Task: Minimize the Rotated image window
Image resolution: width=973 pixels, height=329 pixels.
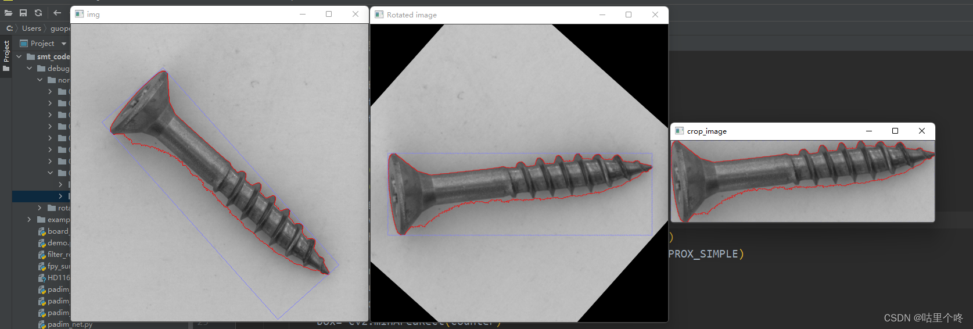Action: [602, 15]
